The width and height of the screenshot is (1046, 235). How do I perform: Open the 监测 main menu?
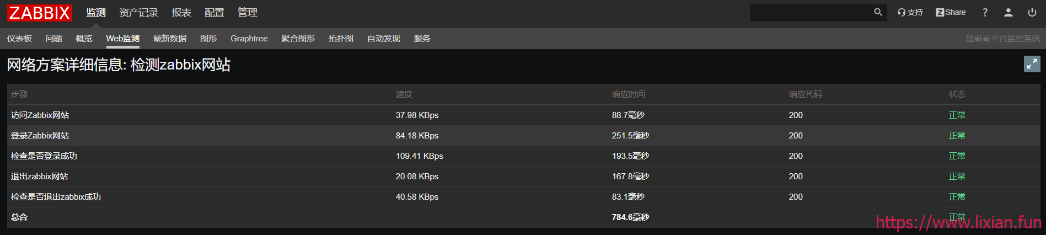tap(96, 13)
